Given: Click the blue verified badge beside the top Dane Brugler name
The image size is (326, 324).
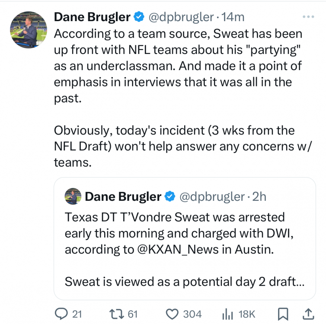Looking at the screenshot, I should tap(139, 17).
